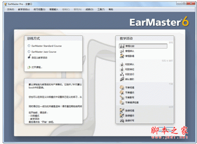Click the note icon for 自定义教学活动

[x=29, y=57]
